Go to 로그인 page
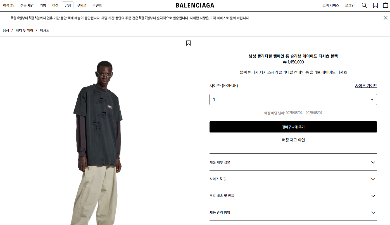Viewport: 390px width, 225px height. tap(350, 5)
